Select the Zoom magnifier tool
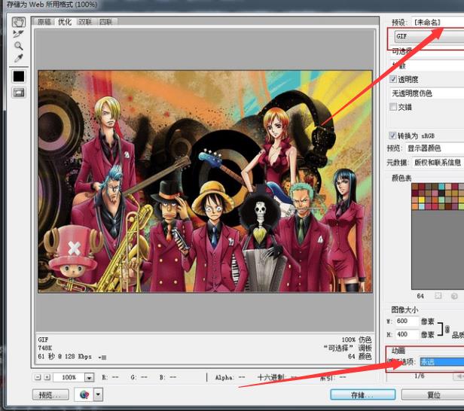 point(19,46)
